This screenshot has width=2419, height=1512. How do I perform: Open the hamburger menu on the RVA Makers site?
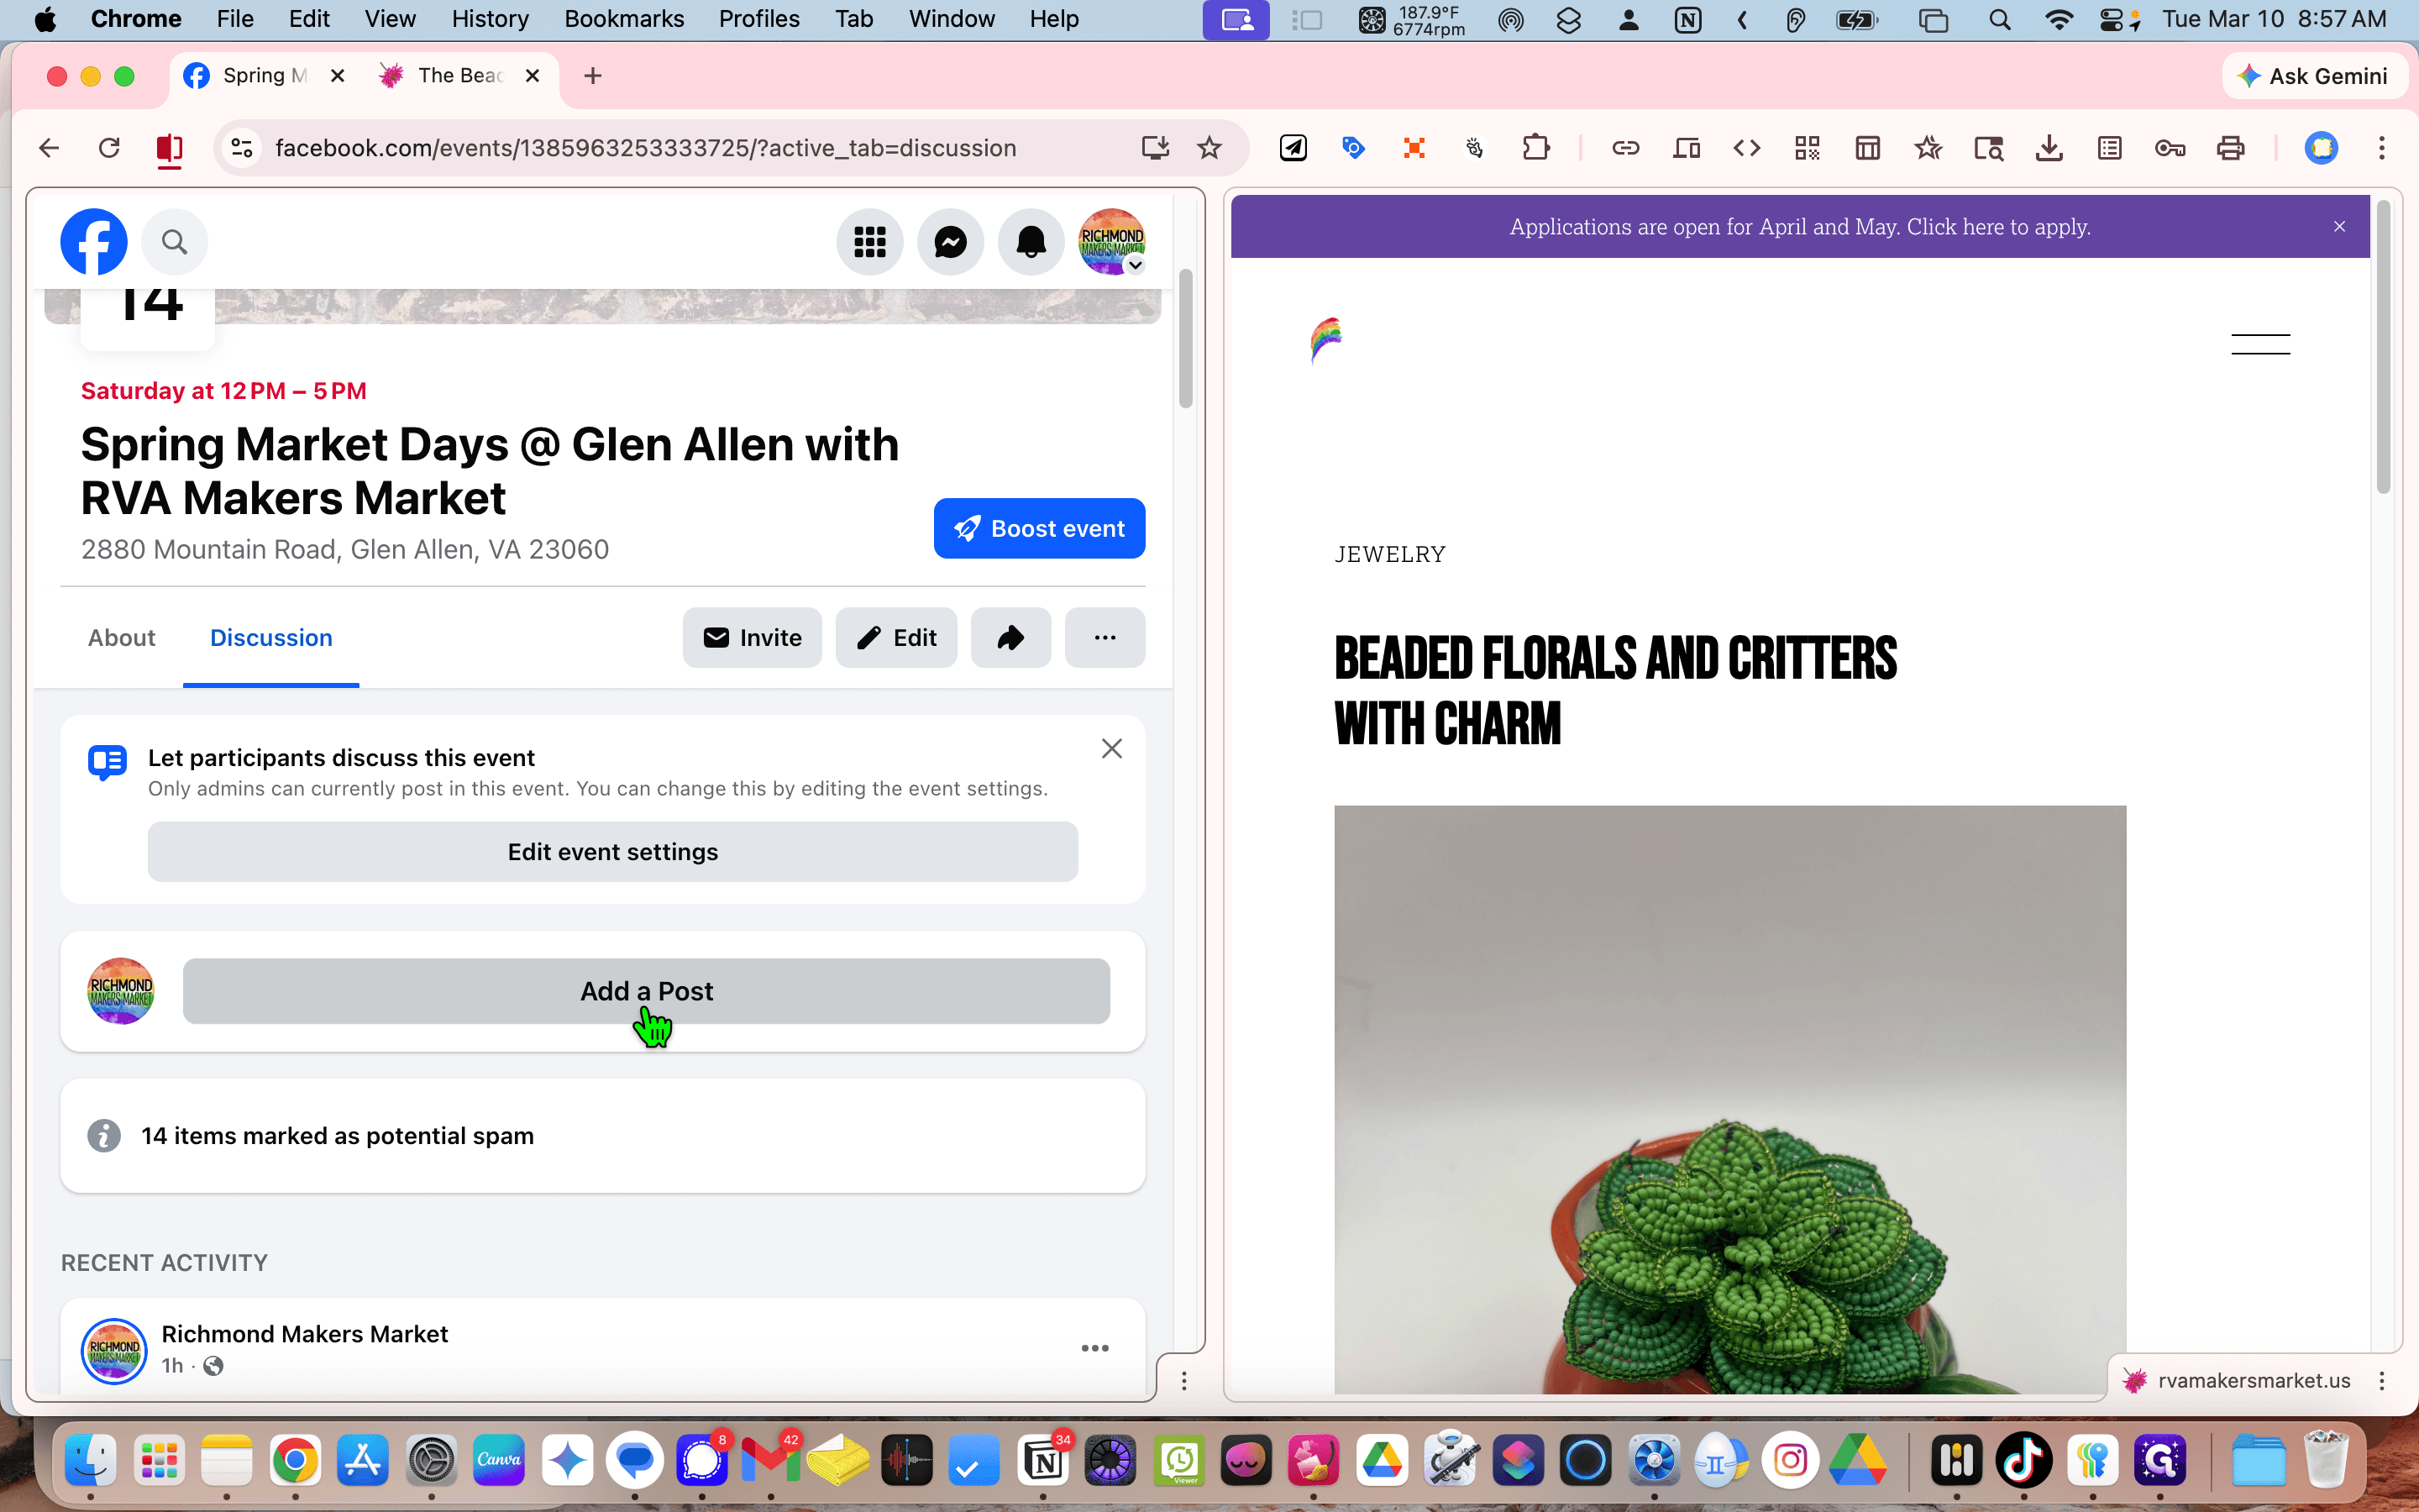[2260, 344]
